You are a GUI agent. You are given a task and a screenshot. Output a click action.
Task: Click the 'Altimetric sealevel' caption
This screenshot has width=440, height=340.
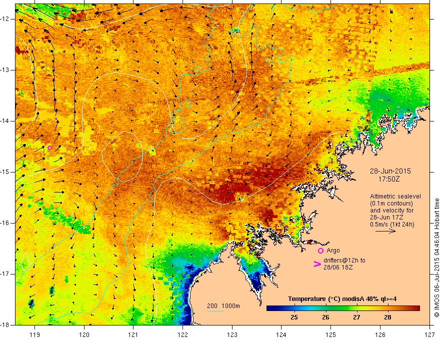click(395, 196)
